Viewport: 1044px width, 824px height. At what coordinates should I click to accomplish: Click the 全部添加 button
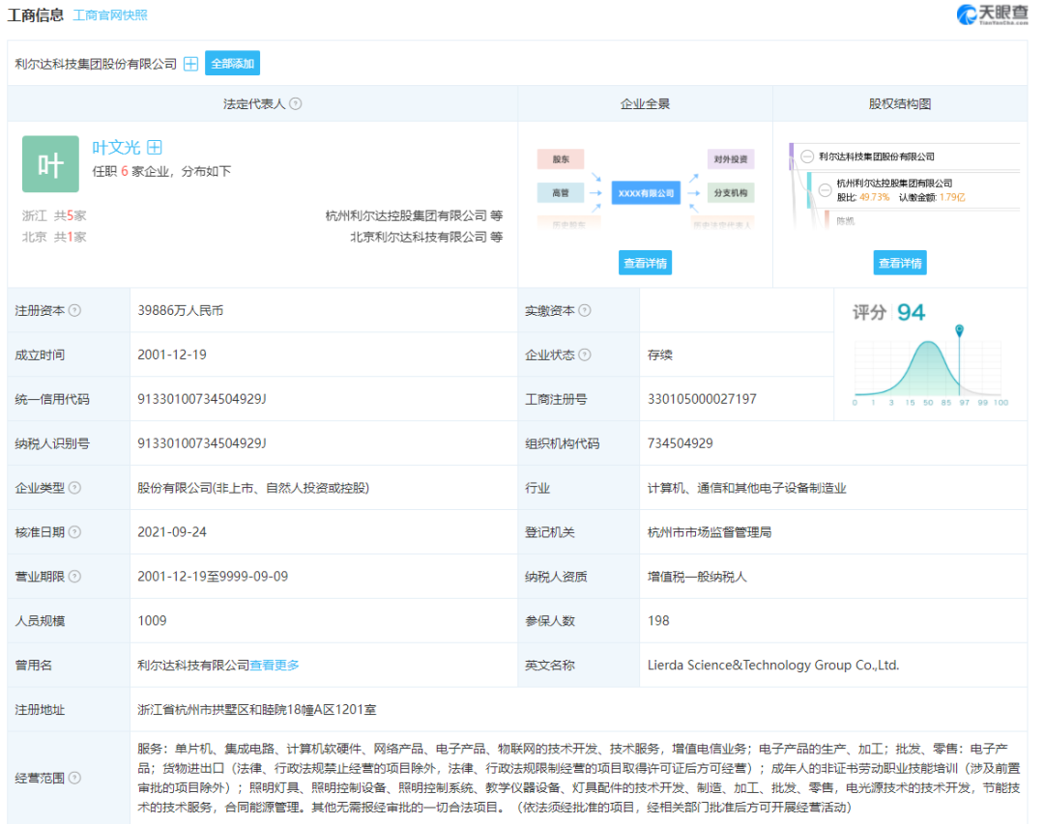coord(232,63)
